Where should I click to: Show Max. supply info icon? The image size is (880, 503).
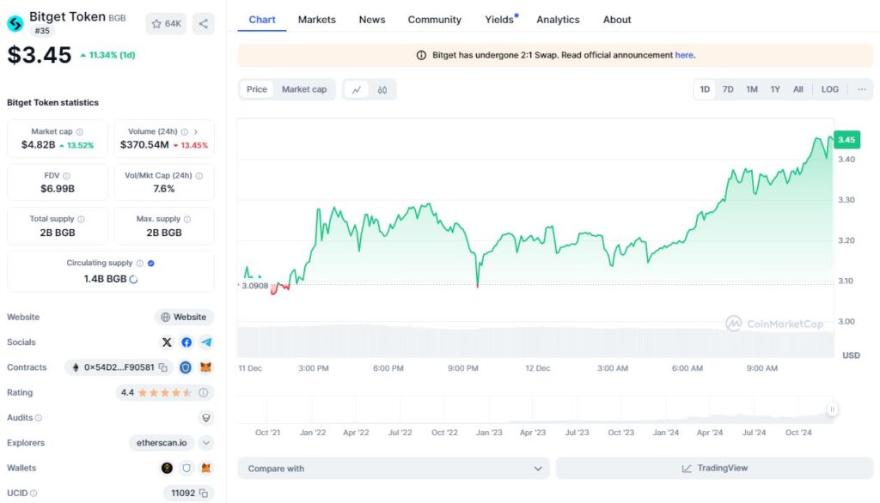coord(187,219)
